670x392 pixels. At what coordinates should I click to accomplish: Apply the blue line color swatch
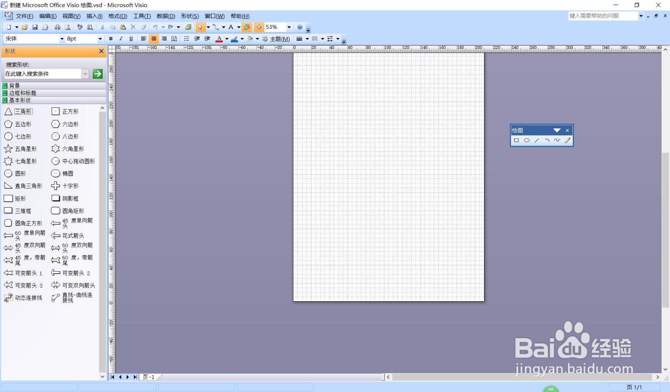tap(234, 39)
